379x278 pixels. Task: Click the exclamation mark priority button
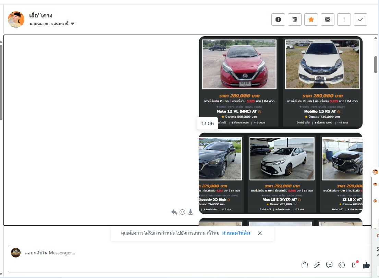(344, 19)
